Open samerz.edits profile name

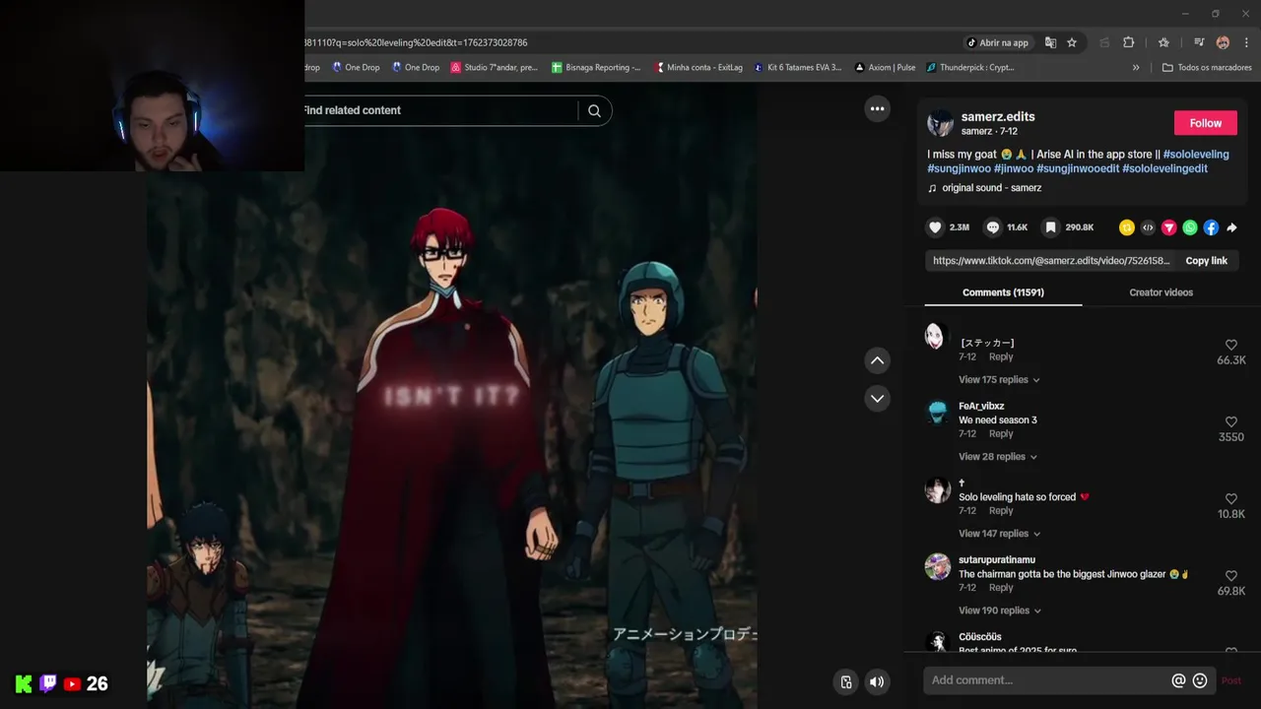click(998, 116)
